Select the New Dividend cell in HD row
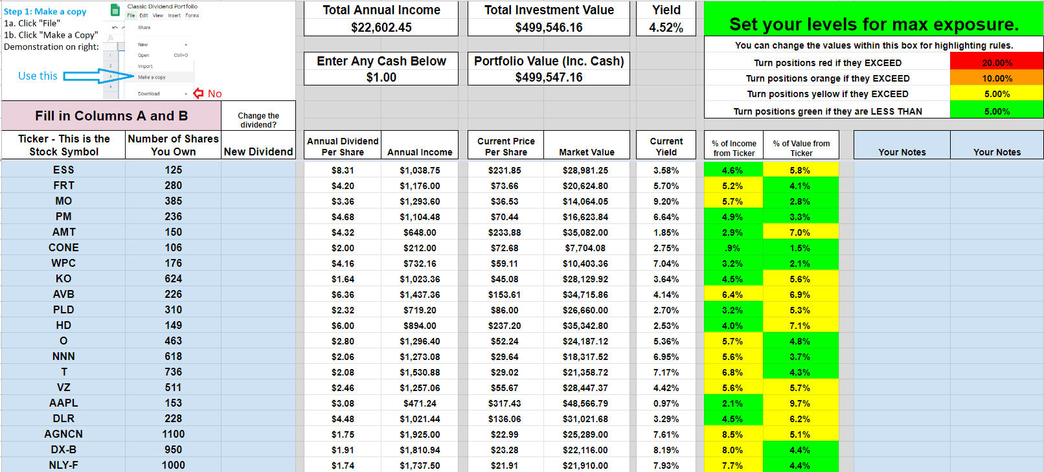1044x472 pixels. pos(258,325)
